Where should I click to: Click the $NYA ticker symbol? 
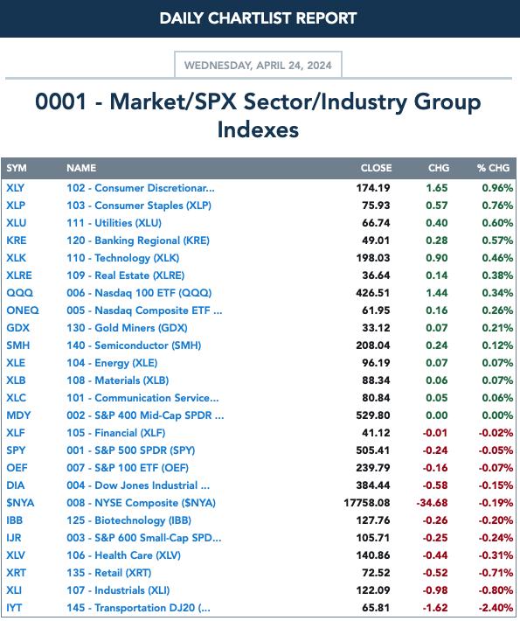point(20,503)
